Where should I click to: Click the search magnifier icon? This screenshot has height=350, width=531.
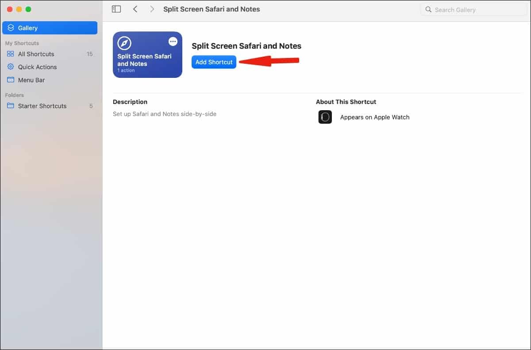[x=428, y=10]
